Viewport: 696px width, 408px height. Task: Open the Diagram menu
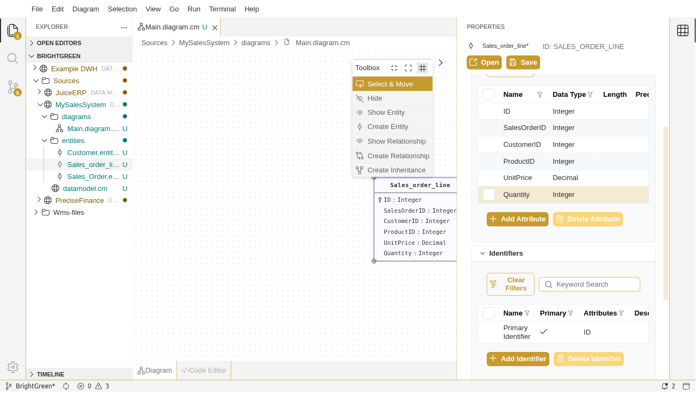(85, 9)
